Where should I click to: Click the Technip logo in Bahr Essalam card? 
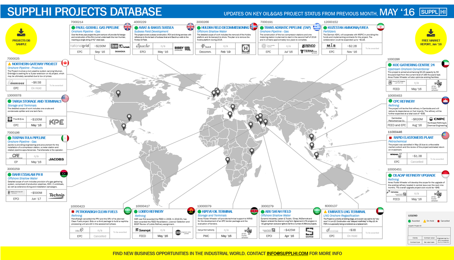56,195
